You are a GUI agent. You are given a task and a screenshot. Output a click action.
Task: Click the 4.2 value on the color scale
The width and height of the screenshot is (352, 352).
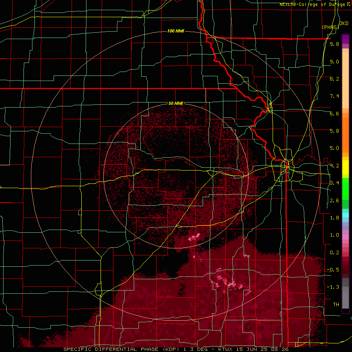click(334, 166)
